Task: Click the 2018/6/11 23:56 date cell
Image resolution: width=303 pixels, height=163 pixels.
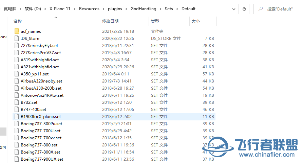Action: coord(118,159)
